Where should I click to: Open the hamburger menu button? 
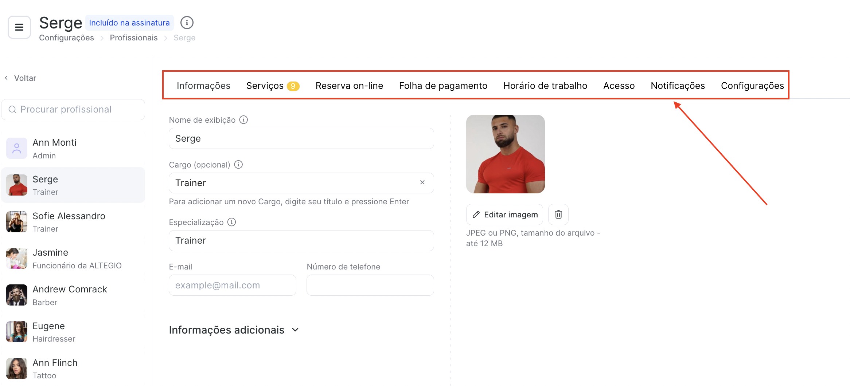point(19,27)
